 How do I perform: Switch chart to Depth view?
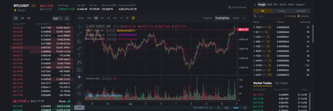pos(236,18)
